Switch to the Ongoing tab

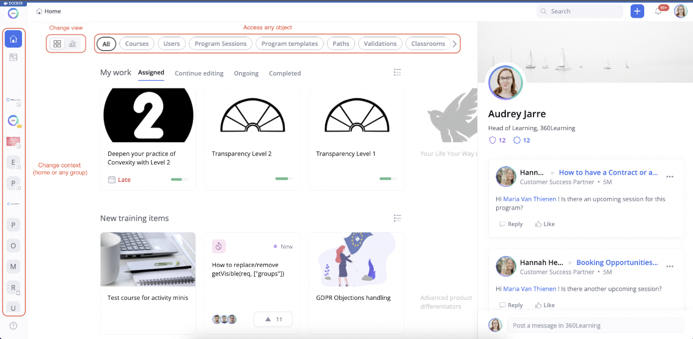246,73
